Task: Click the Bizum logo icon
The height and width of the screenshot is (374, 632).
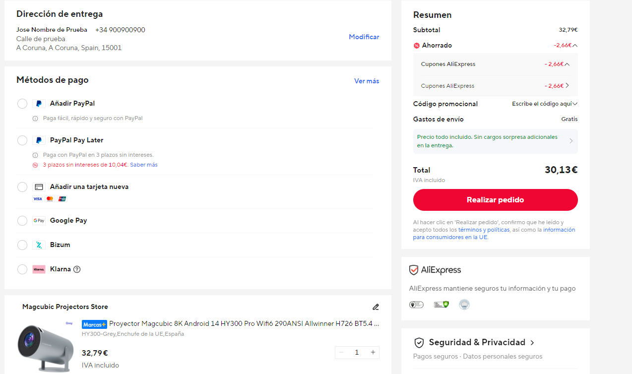Action: (39, 245)
